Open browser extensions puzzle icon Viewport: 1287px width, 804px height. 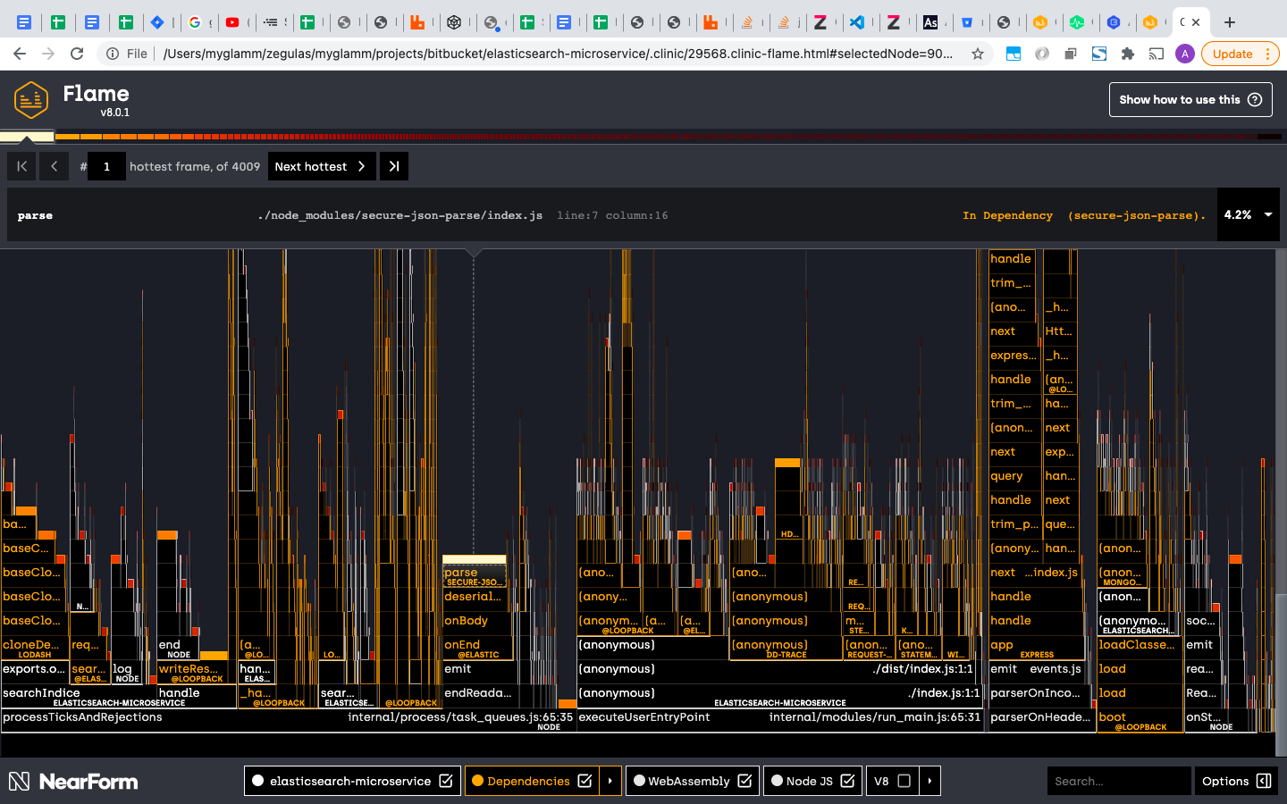tap(1128, 54)
